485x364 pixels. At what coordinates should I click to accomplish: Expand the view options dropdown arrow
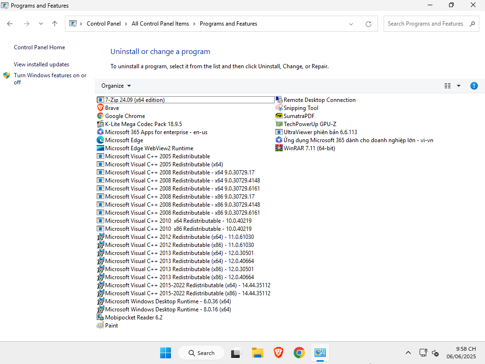[458, 86]
